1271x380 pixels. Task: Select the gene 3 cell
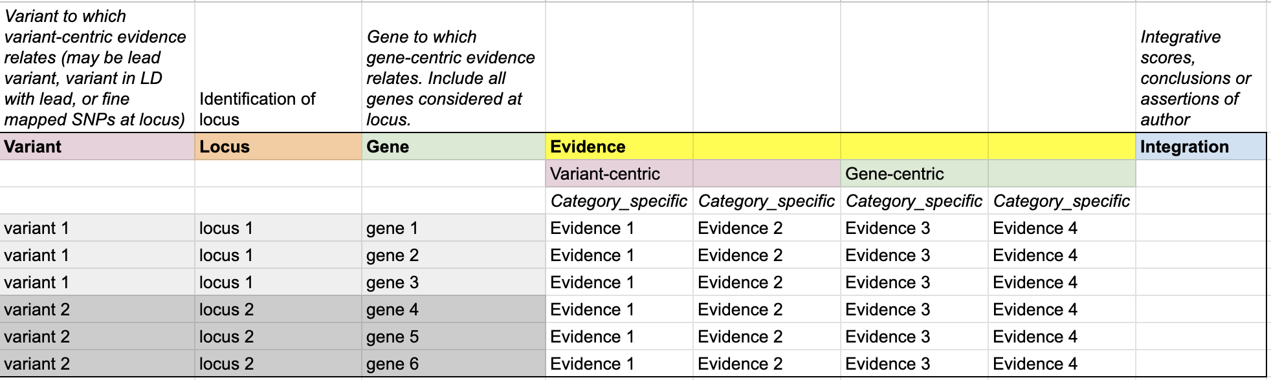pyautogui.click(x=452, y=282)
